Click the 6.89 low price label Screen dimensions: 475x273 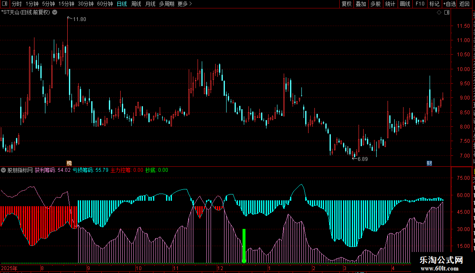coord(363,159)
